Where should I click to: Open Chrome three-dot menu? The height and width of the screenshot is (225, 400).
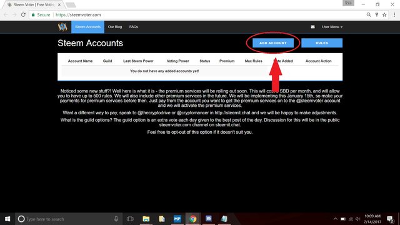(394, 15)
